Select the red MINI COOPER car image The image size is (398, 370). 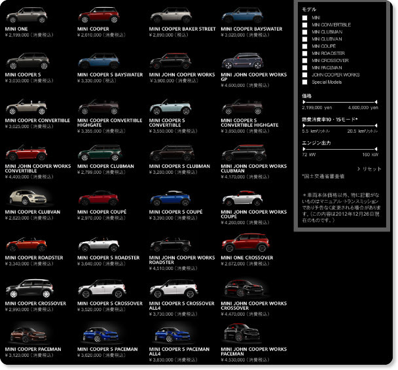point(99,15)
